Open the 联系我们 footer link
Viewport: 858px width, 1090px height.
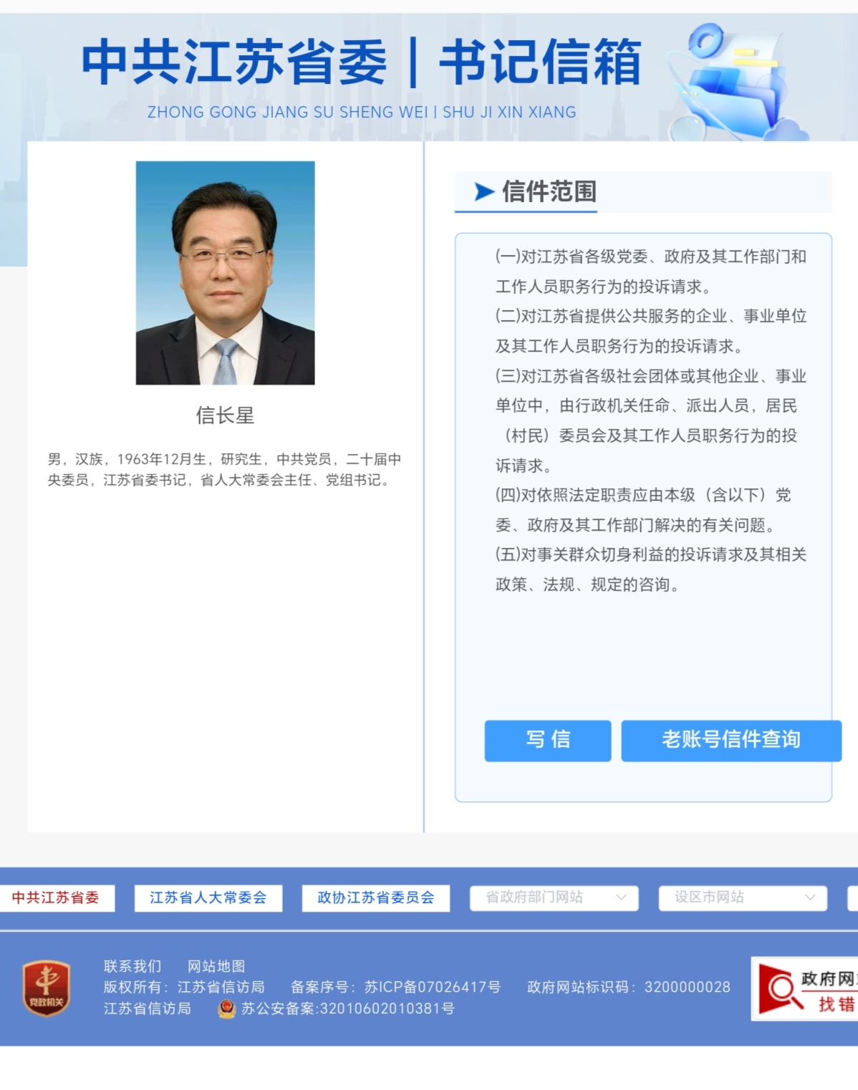pos(132,966)
